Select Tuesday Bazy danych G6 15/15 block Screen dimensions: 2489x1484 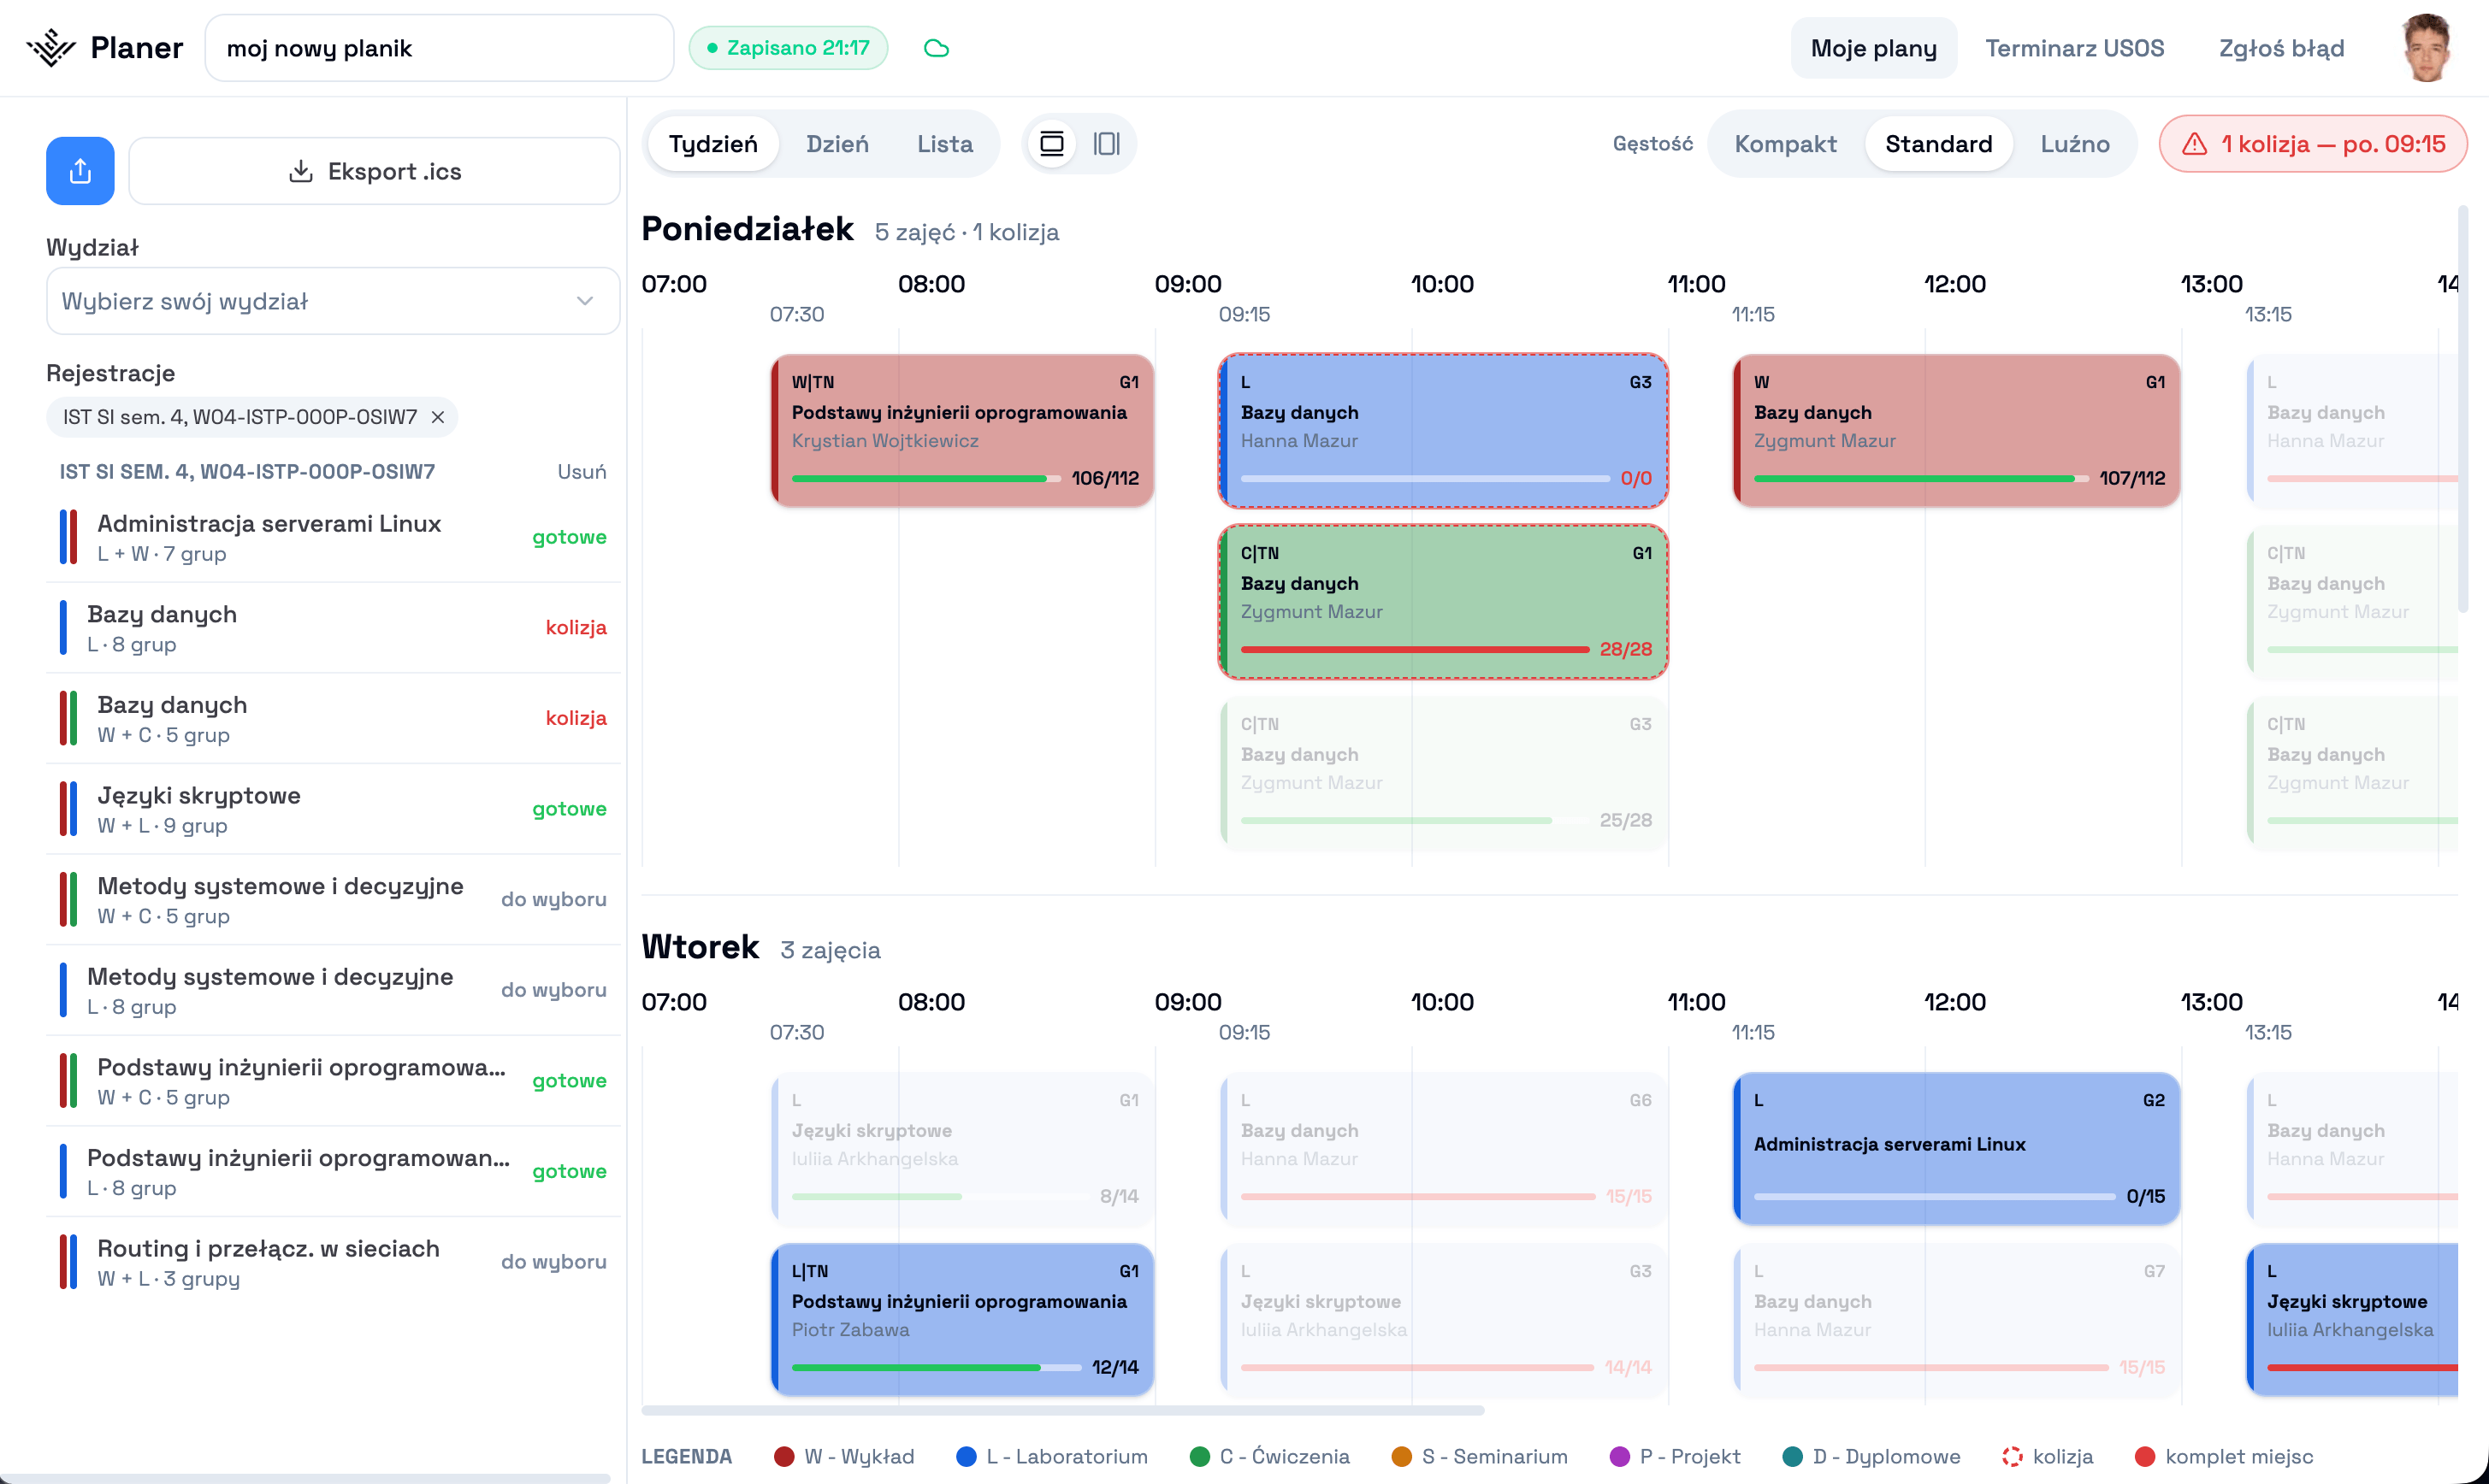[x=1443, y=1148]
